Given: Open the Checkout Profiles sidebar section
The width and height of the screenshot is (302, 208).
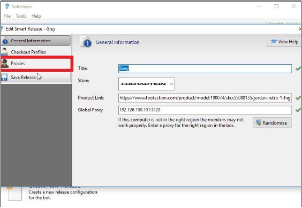Looking at the screenshot, I should click(x=36, y=52).
